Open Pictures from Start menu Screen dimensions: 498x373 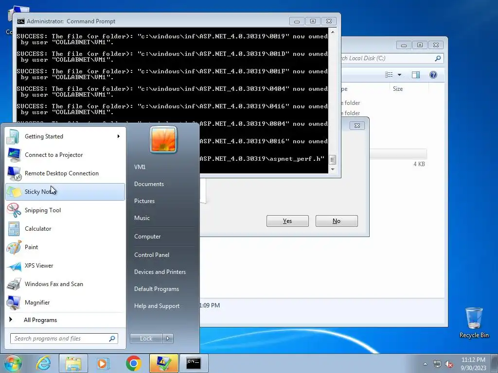click(144, 201)
